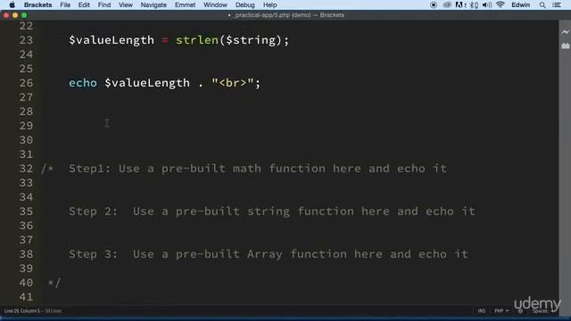Click the $string argument on line 23

point(251,40)
